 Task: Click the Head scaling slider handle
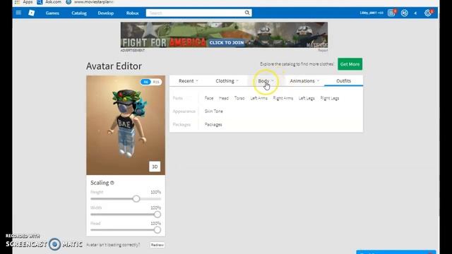pos(157,230)
